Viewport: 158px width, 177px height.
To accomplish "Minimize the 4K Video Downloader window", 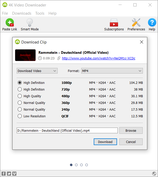I will click(x=120, y=5).
